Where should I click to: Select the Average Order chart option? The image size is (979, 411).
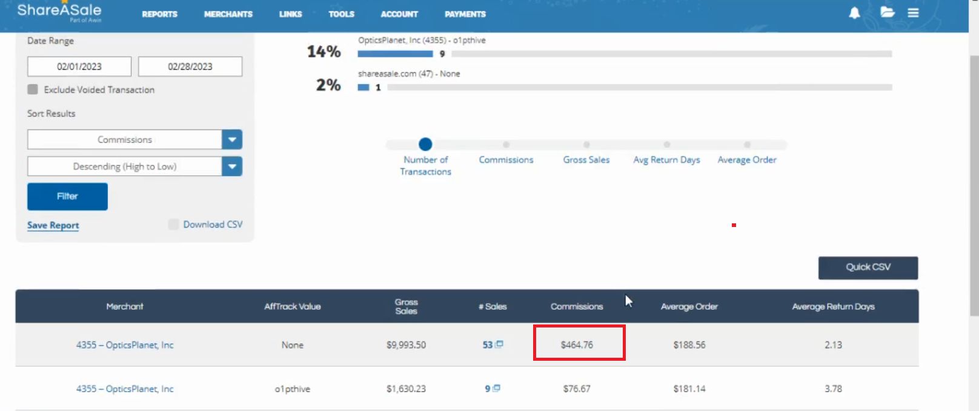(747, 145)
